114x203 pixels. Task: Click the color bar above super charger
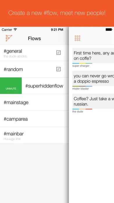(x=82, y=63)
